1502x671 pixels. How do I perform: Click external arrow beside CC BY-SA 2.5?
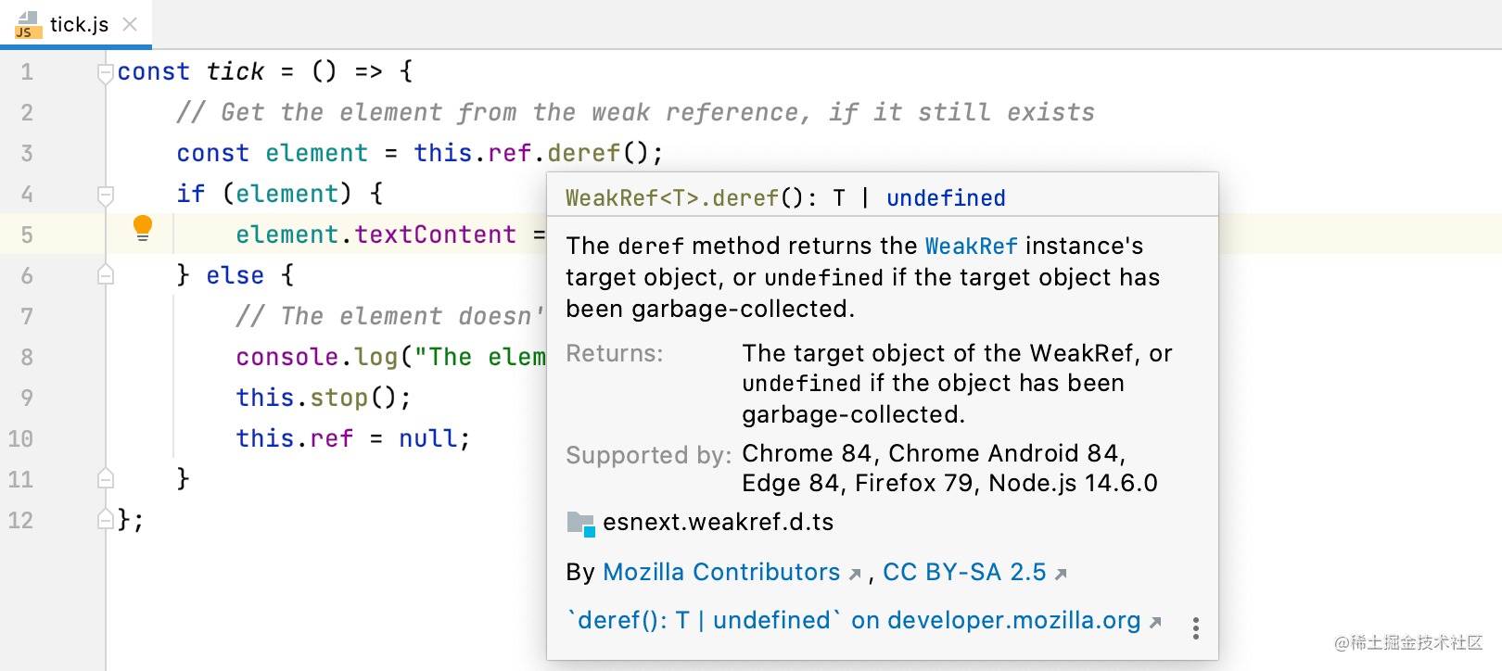(x=1061, y=575)
